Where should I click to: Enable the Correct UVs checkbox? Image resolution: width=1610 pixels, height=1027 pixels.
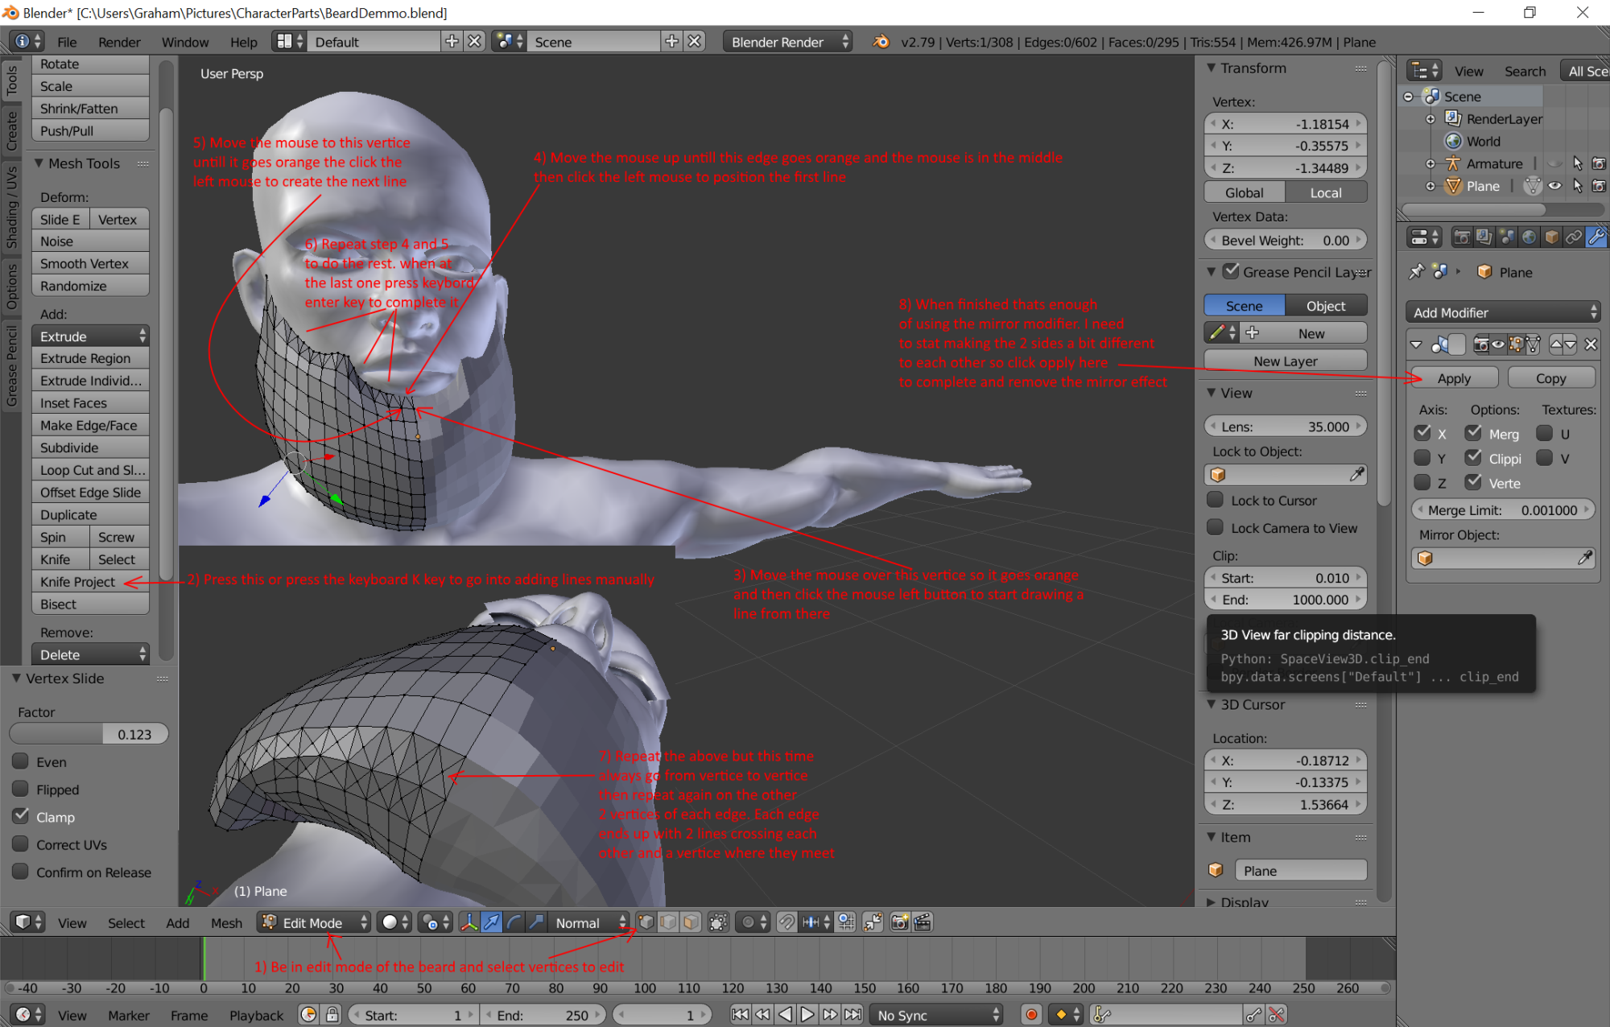(21, 844)
